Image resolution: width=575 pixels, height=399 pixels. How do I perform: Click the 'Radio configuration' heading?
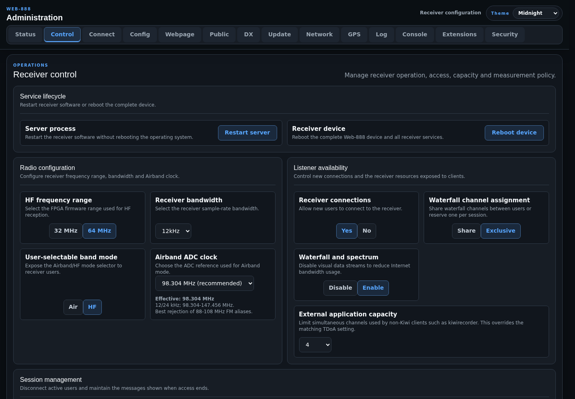[48, 168]
